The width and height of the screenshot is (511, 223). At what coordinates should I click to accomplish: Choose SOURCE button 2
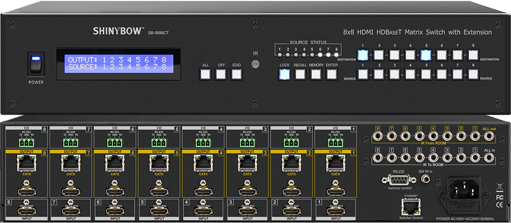[379, 74]
